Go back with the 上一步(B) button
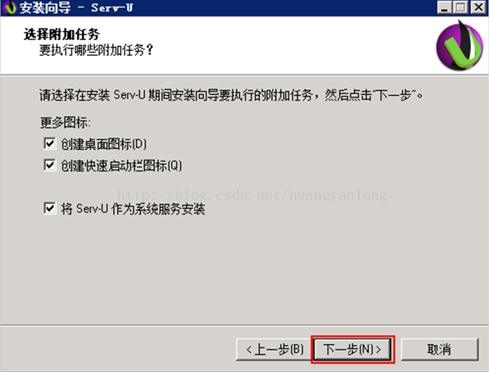Viewport: 489px width, 372px height. [274, 349]
